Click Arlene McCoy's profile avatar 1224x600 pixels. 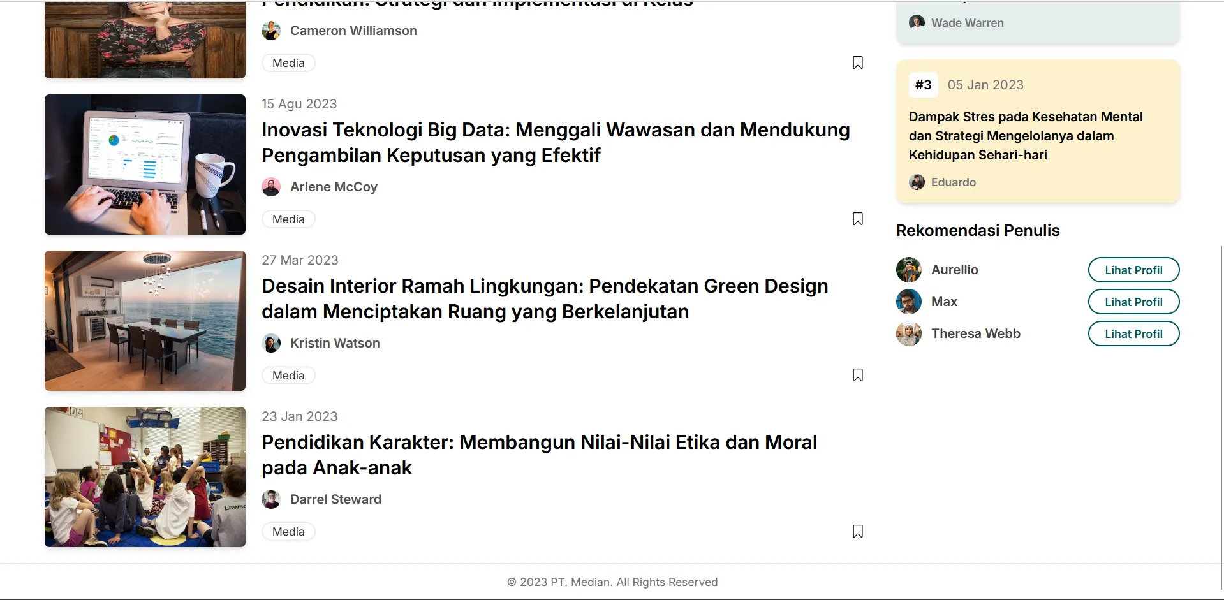coord(271,186)
